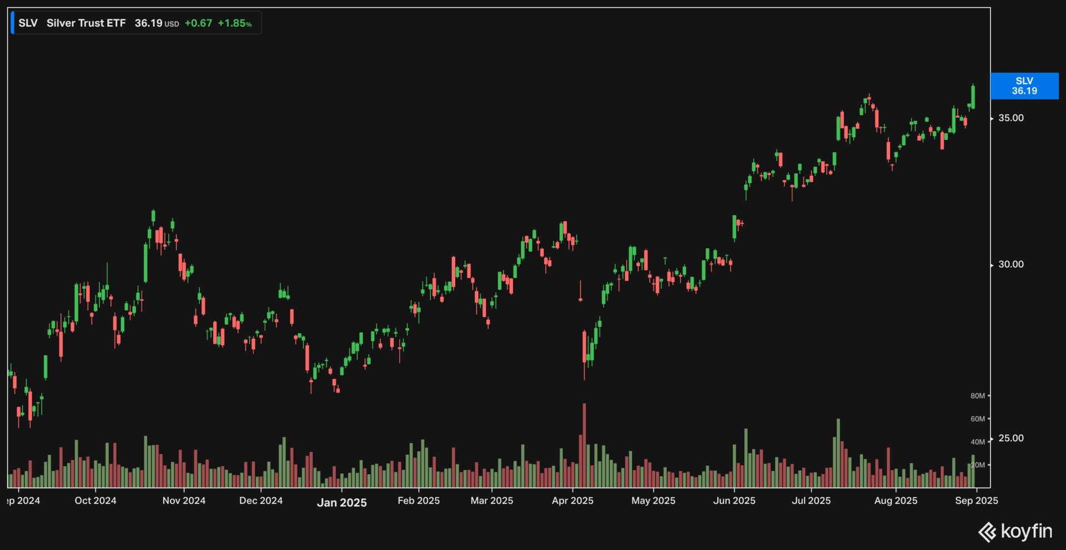The height and width of the screenshot is (550, 1066).
Task: Click the SLV ticker symbol in legend
Action: (28, 23)
